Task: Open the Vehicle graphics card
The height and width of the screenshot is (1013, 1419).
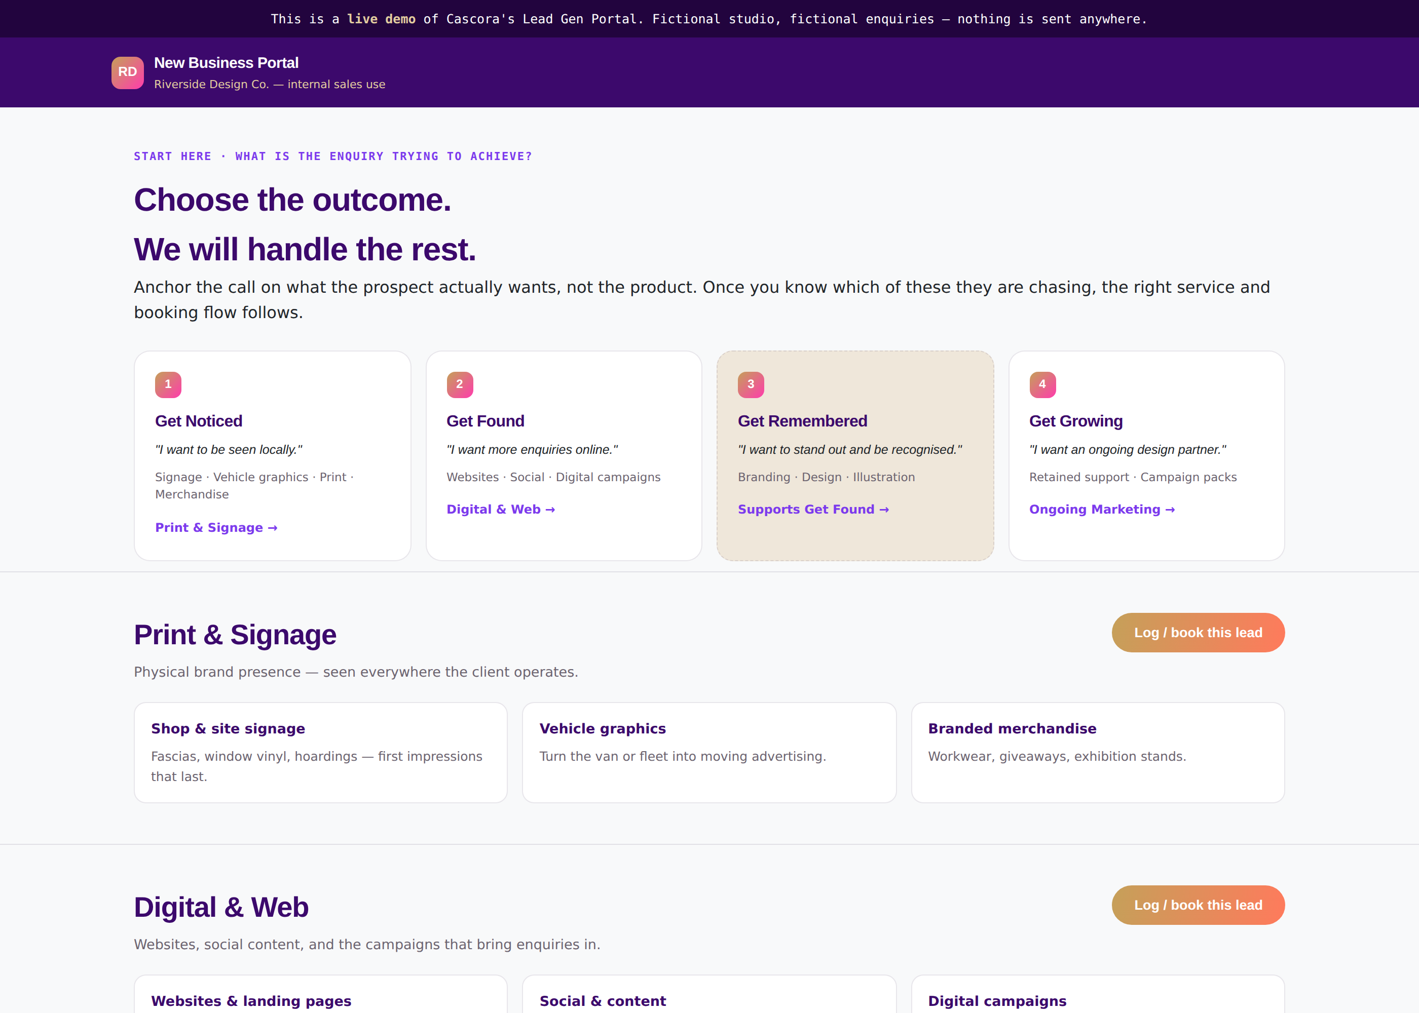Action: pyautogui.click(x=709, y=753)
